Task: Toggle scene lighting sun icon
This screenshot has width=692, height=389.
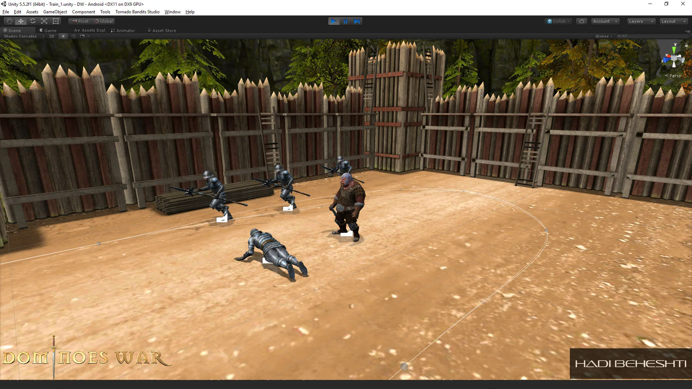Action: [63, 36]
